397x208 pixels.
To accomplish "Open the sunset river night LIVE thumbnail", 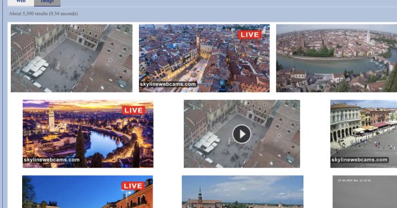I will pyautogui.click(x=88, y=134).
